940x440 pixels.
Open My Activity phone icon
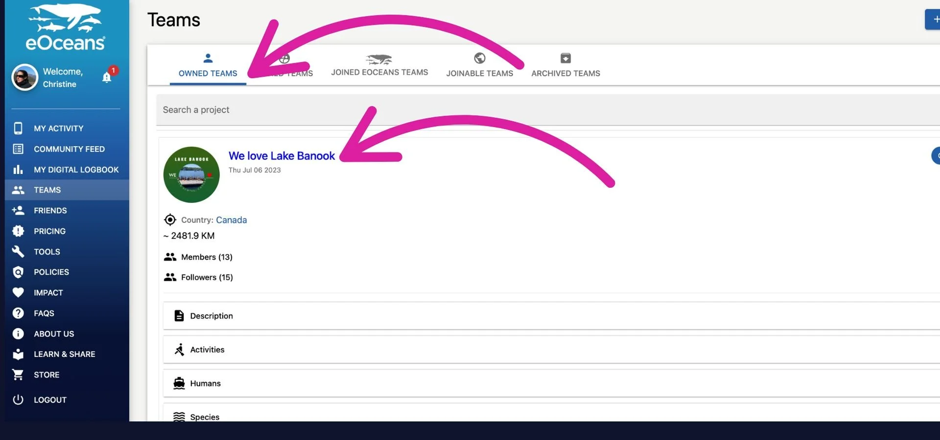pos(18,128)
